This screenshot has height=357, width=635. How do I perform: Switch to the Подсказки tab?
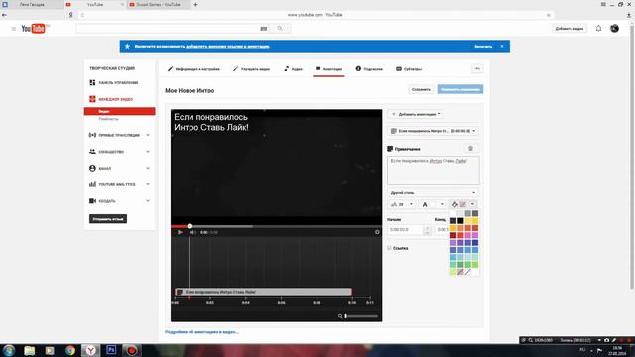coord(369,69)
